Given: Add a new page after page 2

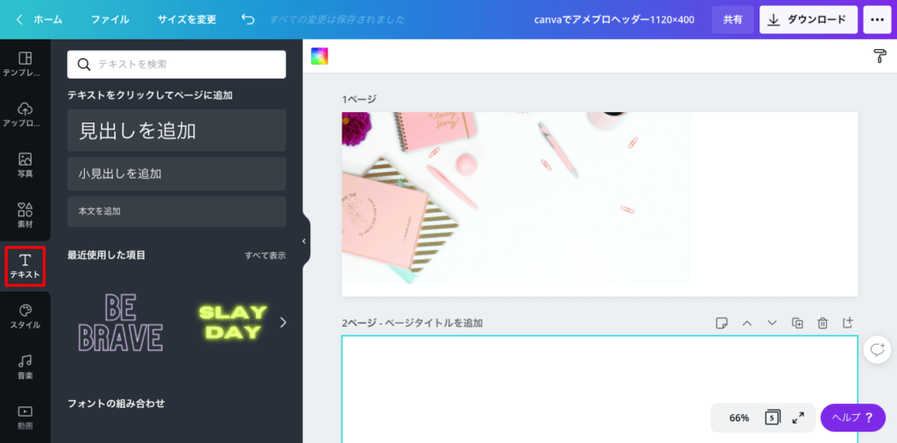Looking at the screenshot, I should [x=848, y=322].
